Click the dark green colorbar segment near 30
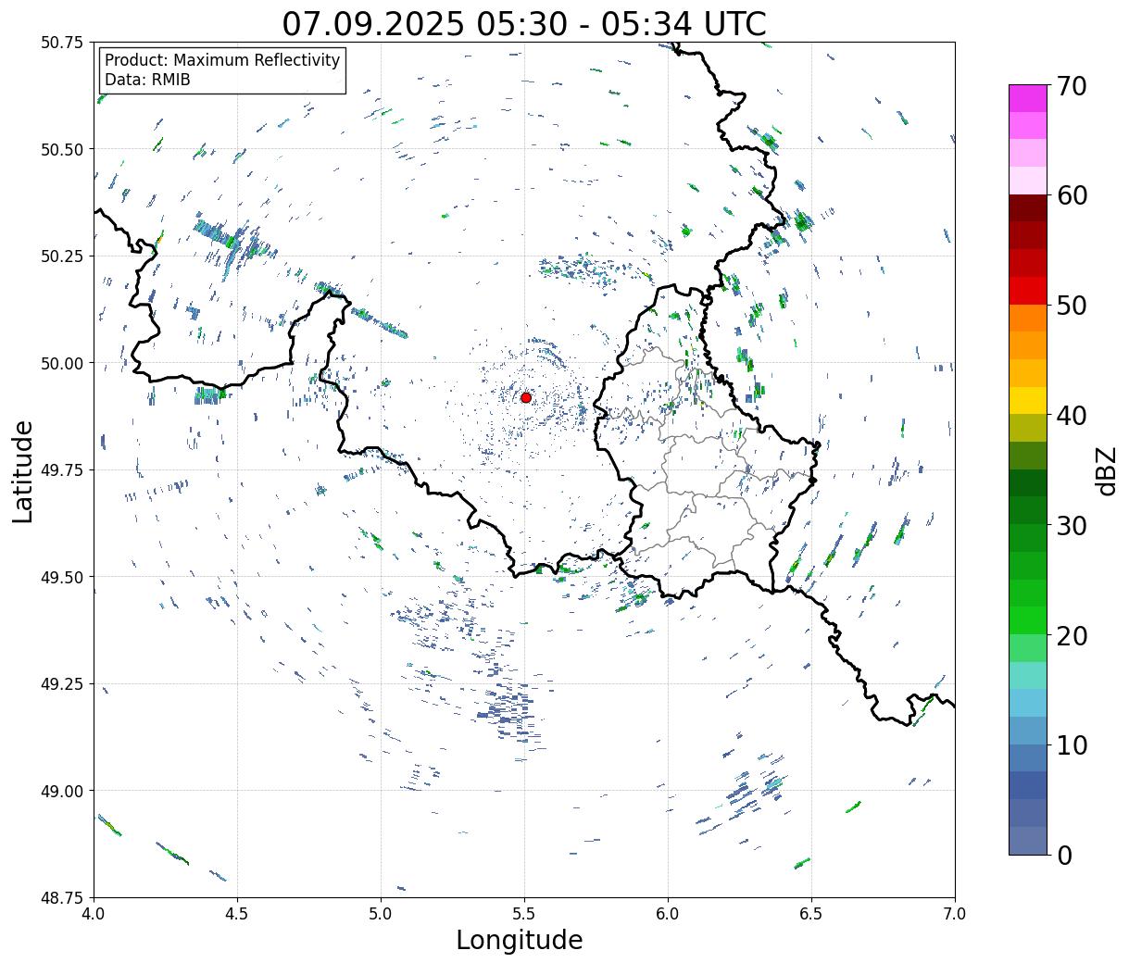 pyautogui.click(x=1028, y=510)
